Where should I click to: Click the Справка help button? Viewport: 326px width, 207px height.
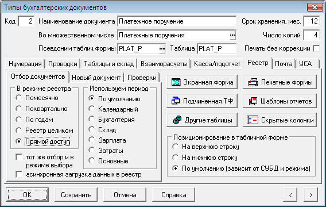[x=173, y=195]
